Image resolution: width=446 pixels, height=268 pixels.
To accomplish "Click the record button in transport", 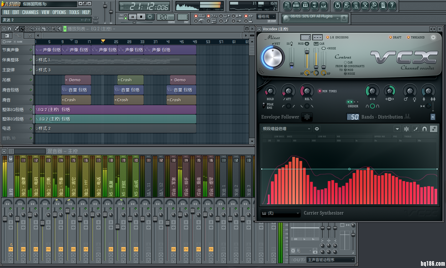I will tap(150, 17).
